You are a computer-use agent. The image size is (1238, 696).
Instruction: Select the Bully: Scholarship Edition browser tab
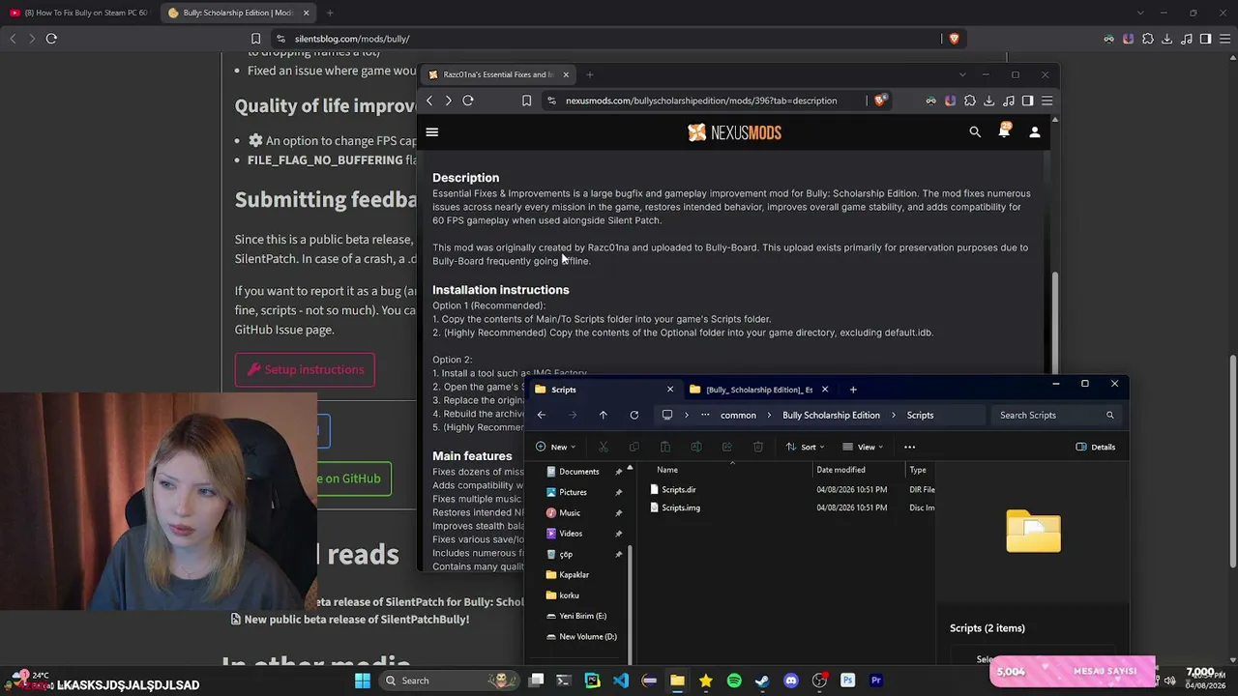pyautogui.click(x=237, y=13)
